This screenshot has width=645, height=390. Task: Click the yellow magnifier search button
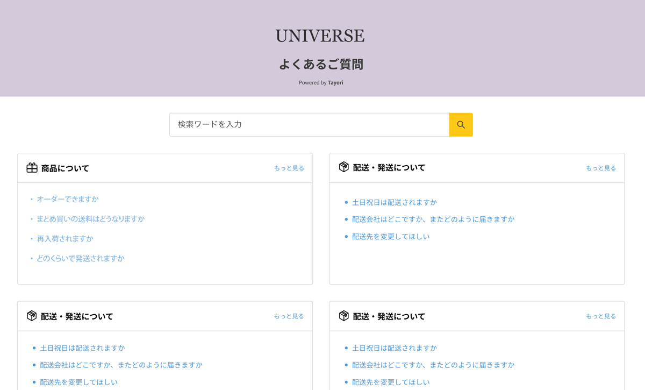coord(461,125)
